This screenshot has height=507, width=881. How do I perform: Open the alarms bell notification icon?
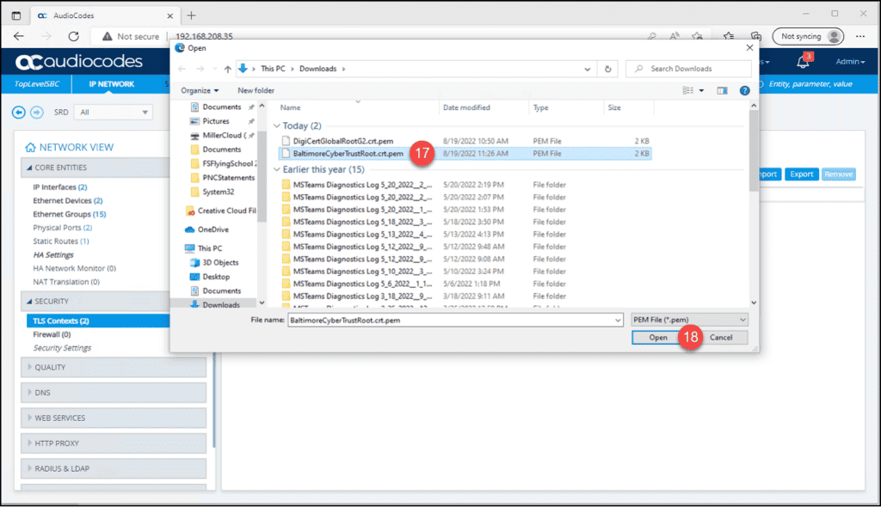[803, 61]
